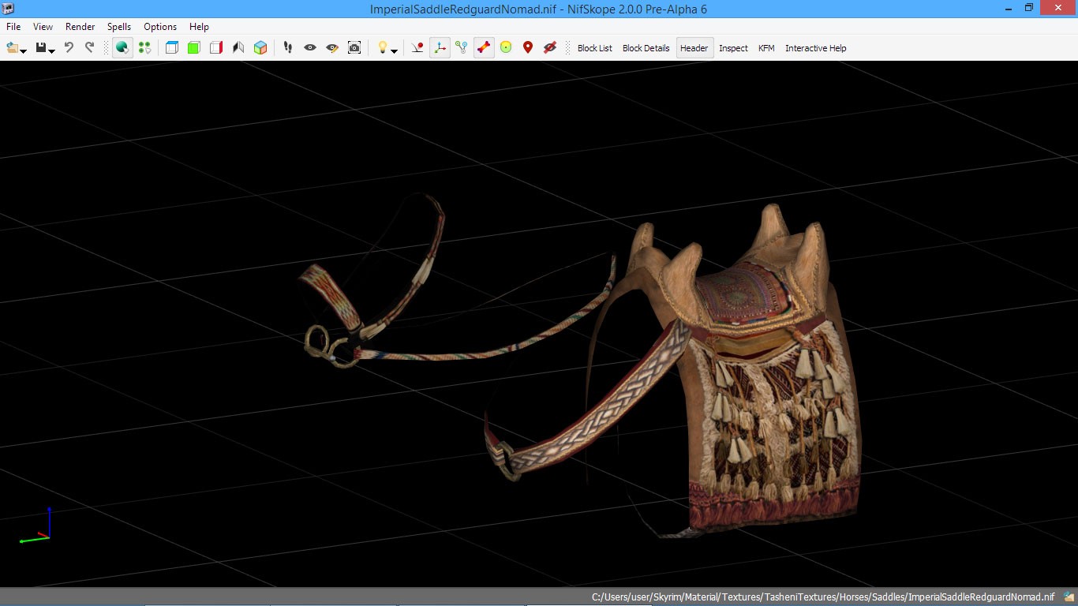Expand the open file dropdown arrow

click(x=24, y=51)
